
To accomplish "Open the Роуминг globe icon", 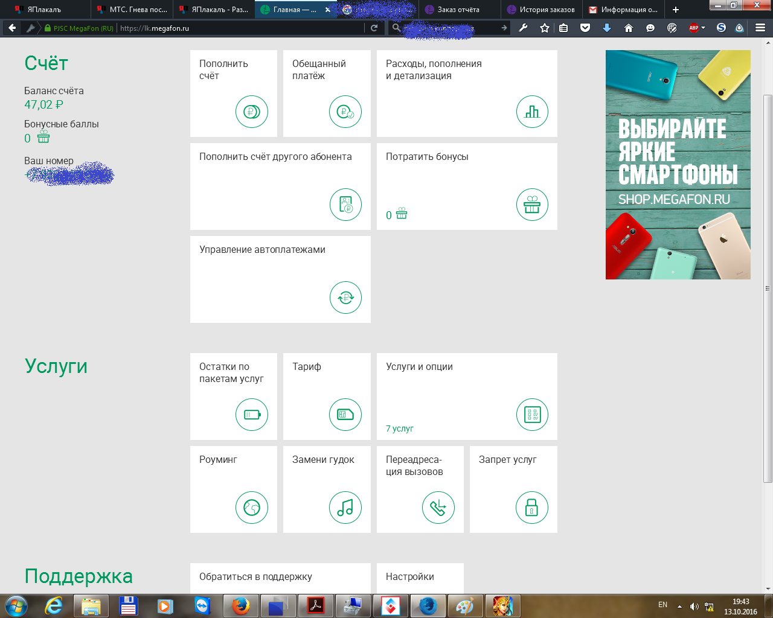I will point(252,508).
